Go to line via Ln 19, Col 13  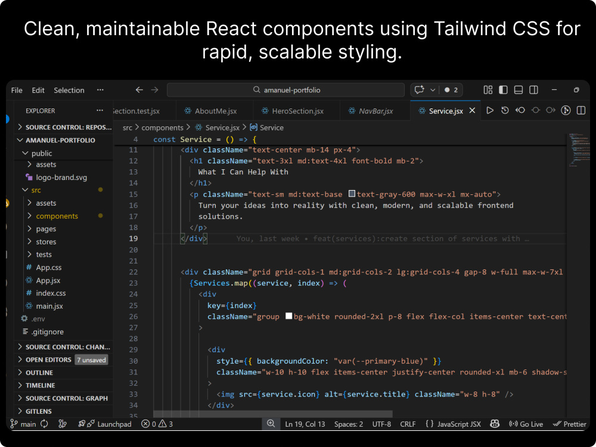(305, 424)
